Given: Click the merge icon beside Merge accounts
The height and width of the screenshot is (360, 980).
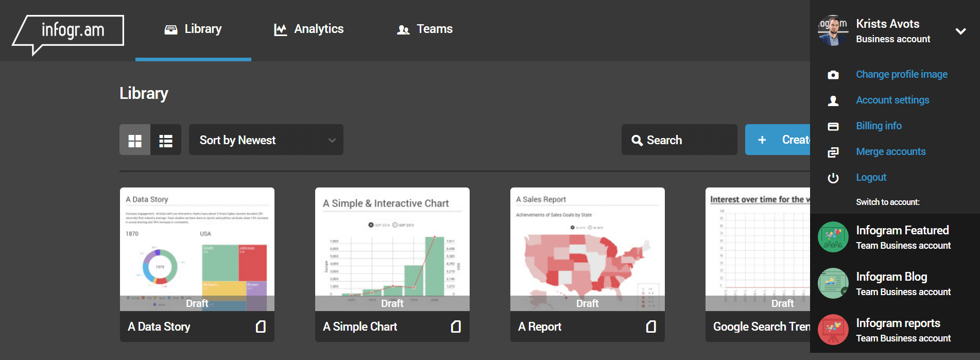Looking at the screenshot, I should (833, 152).
